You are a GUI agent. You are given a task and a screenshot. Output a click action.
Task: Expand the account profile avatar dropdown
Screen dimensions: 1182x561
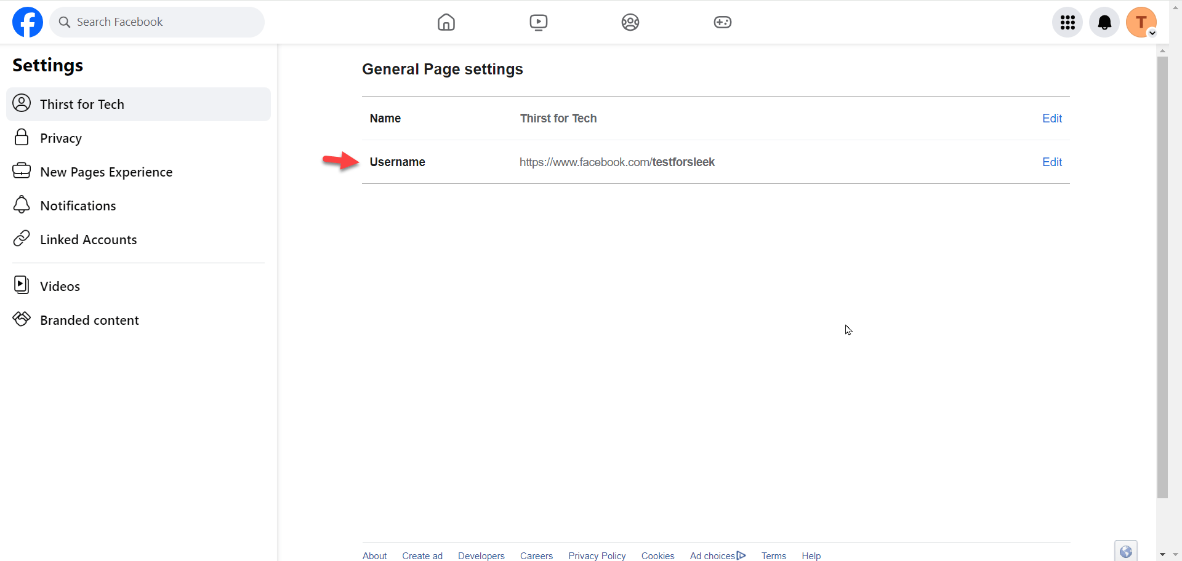[x=1141, y=22]
